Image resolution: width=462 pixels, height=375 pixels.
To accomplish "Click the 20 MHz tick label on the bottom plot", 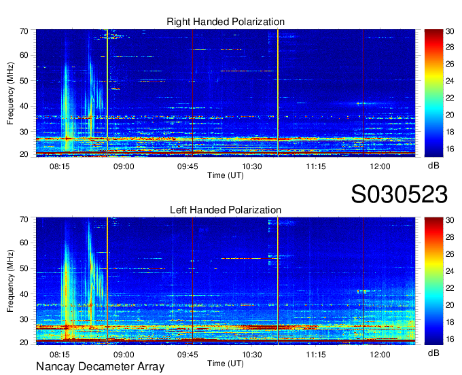I will click(24, 342).
